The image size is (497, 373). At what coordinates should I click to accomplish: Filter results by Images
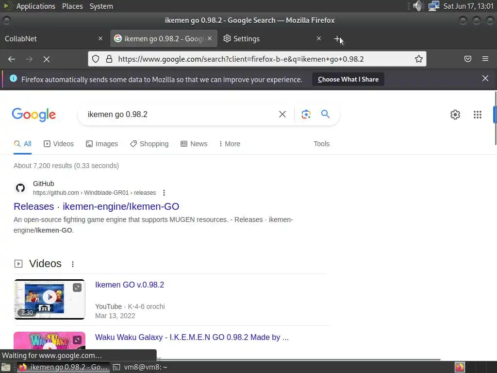(102, 144)
